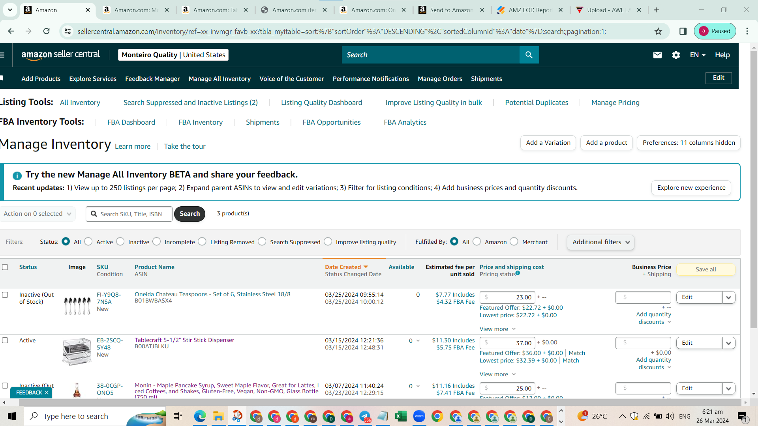758x426 pixels.
Task: Open Tablecraft Stir Stick Dispenser product link
Action: point(184,340)
